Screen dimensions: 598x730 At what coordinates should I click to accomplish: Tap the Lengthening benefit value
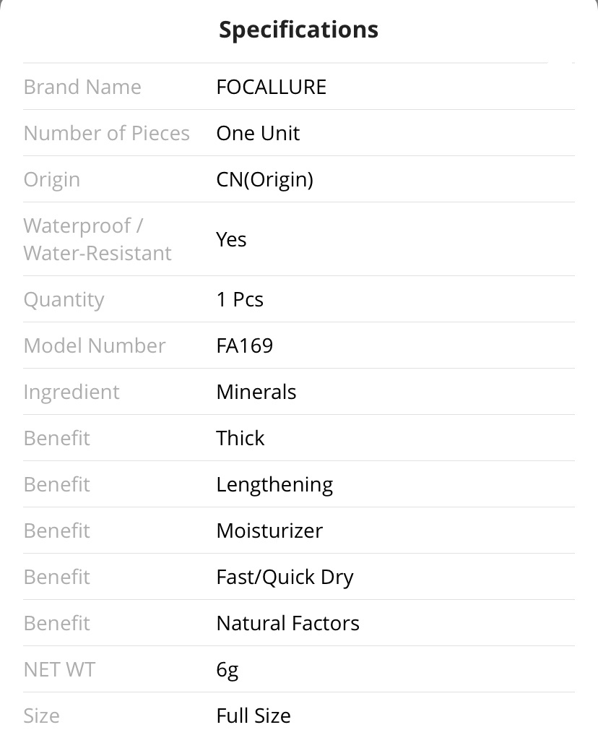(x=274, y=485)
